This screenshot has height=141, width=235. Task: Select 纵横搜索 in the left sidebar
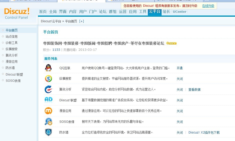click(11, 49)
